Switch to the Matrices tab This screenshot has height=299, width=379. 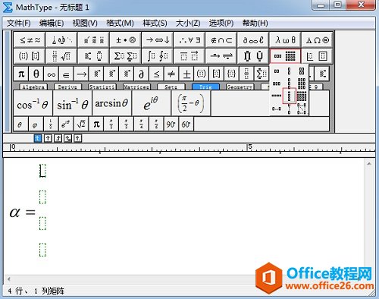pos(136,87)
